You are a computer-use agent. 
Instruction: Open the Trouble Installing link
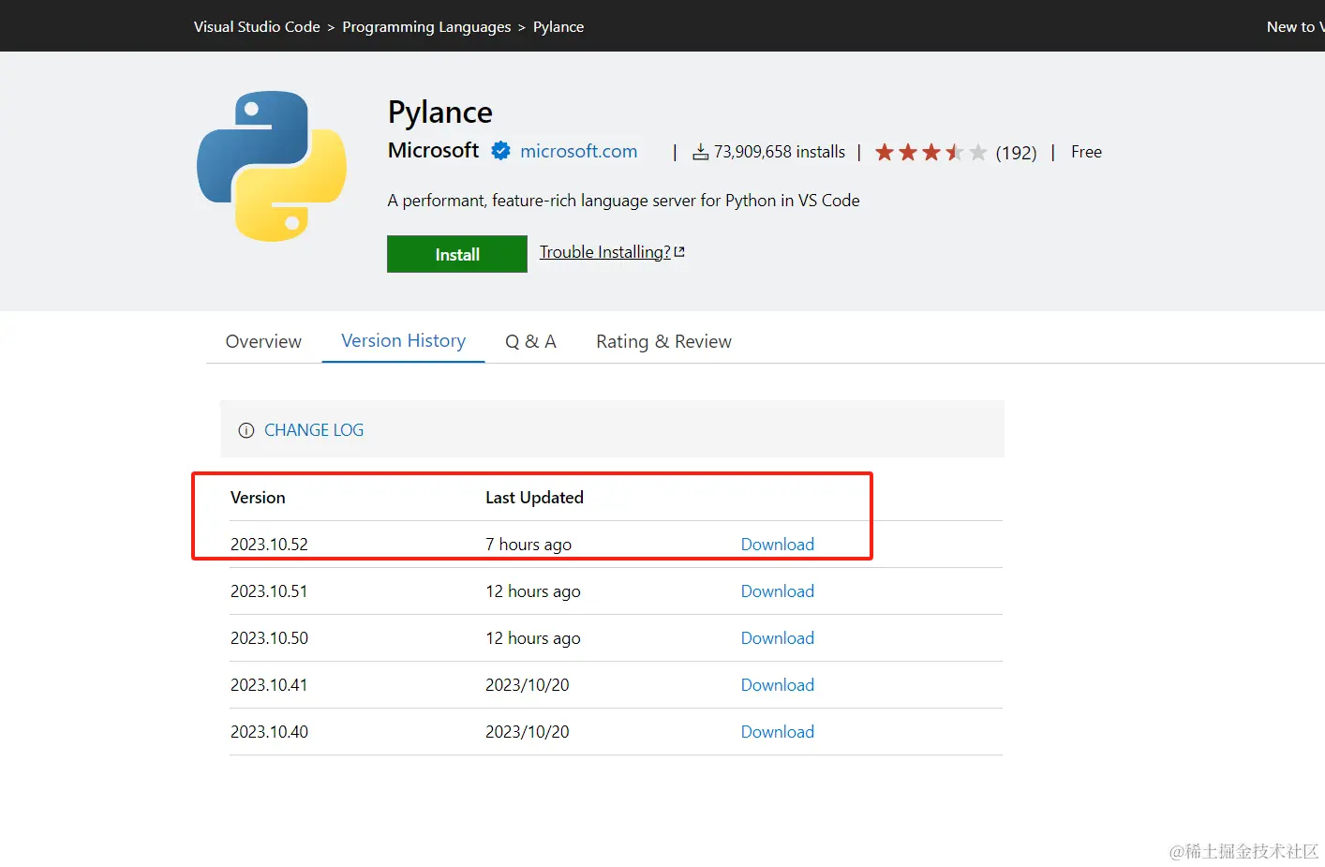604,252
